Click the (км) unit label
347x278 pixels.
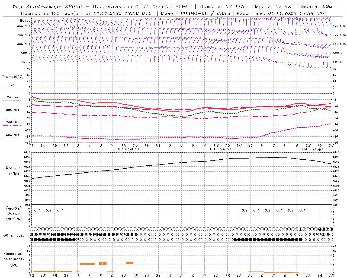[14, 264]
